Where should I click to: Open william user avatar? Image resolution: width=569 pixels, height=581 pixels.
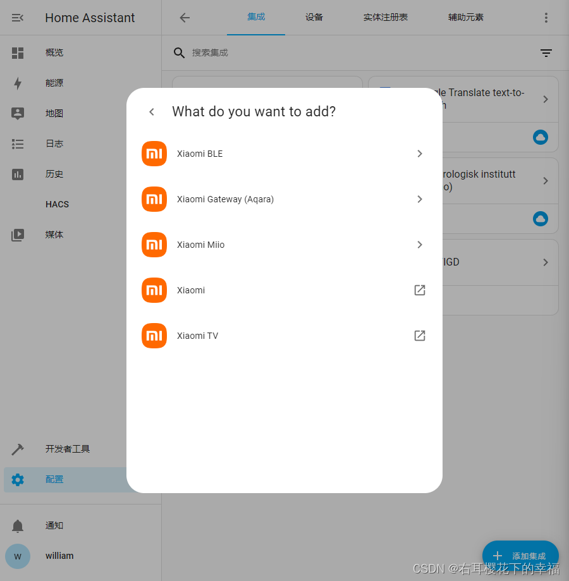[18, 556]
